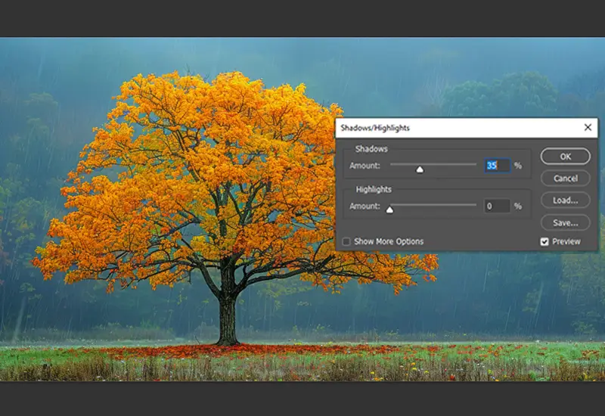
Task: Click the Preview label text
Action: coord(566,241)
